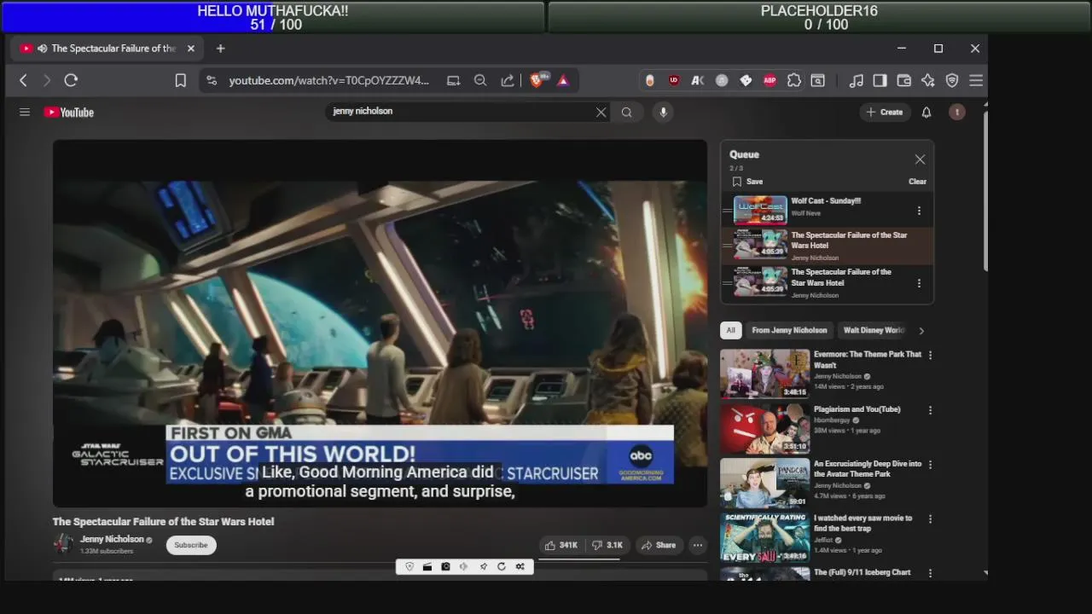Go back with the browser back arrow
The width and height of the screenshot is (1092, 614).
23,80
